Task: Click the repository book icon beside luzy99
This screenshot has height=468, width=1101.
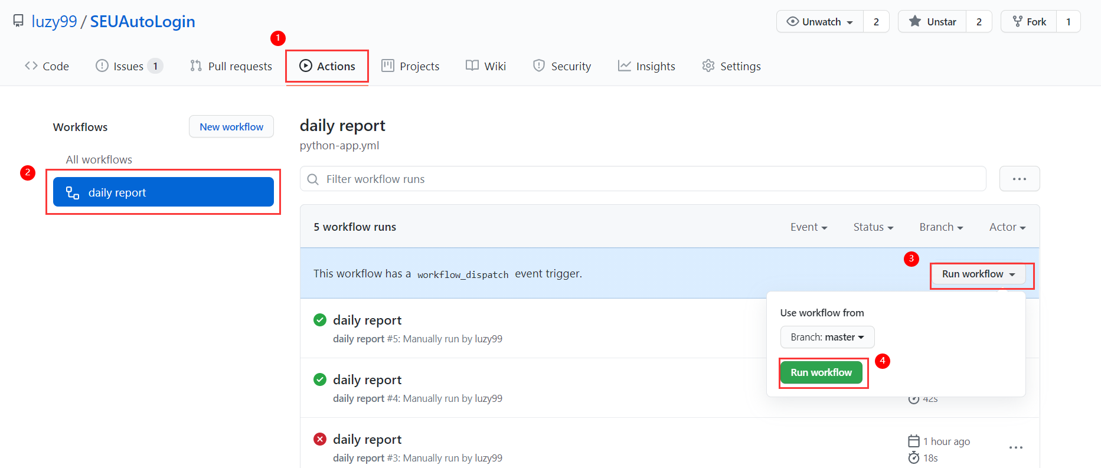Action: point(19,21)
